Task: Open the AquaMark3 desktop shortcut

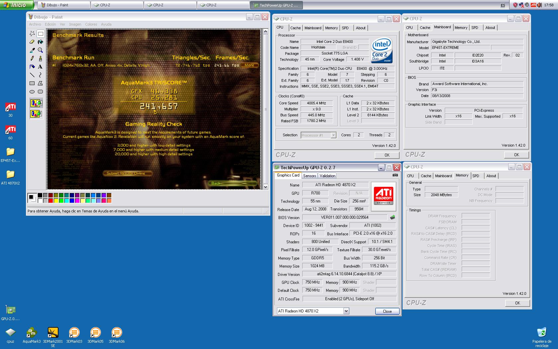Action: (32, 335)
